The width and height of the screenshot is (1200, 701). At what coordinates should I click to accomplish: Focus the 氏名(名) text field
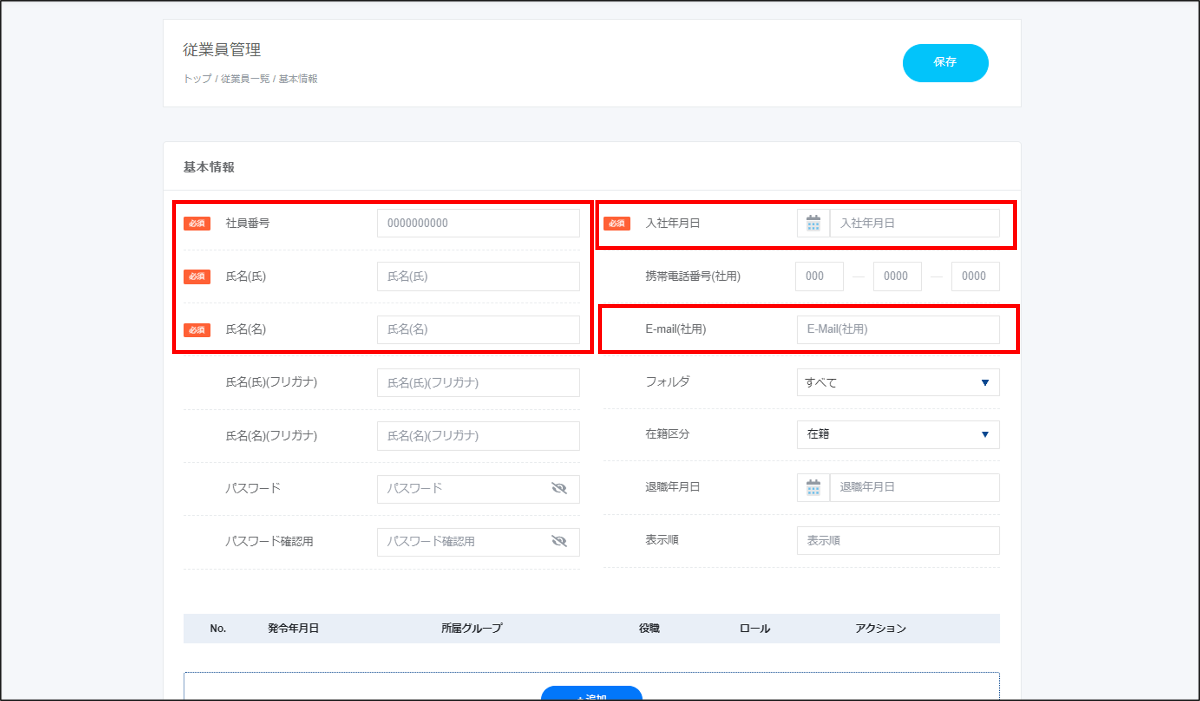[478, 329]
